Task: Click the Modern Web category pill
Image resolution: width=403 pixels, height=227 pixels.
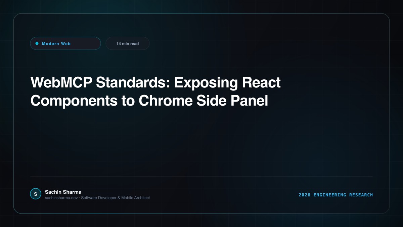Action: point(65,43)
